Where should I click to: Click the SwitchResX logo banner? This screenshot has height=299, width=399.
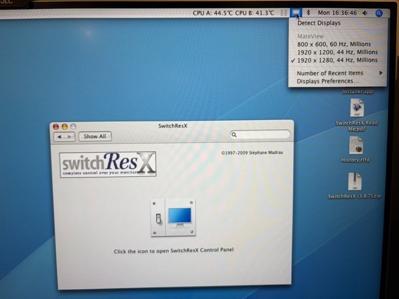coord(108,164)
